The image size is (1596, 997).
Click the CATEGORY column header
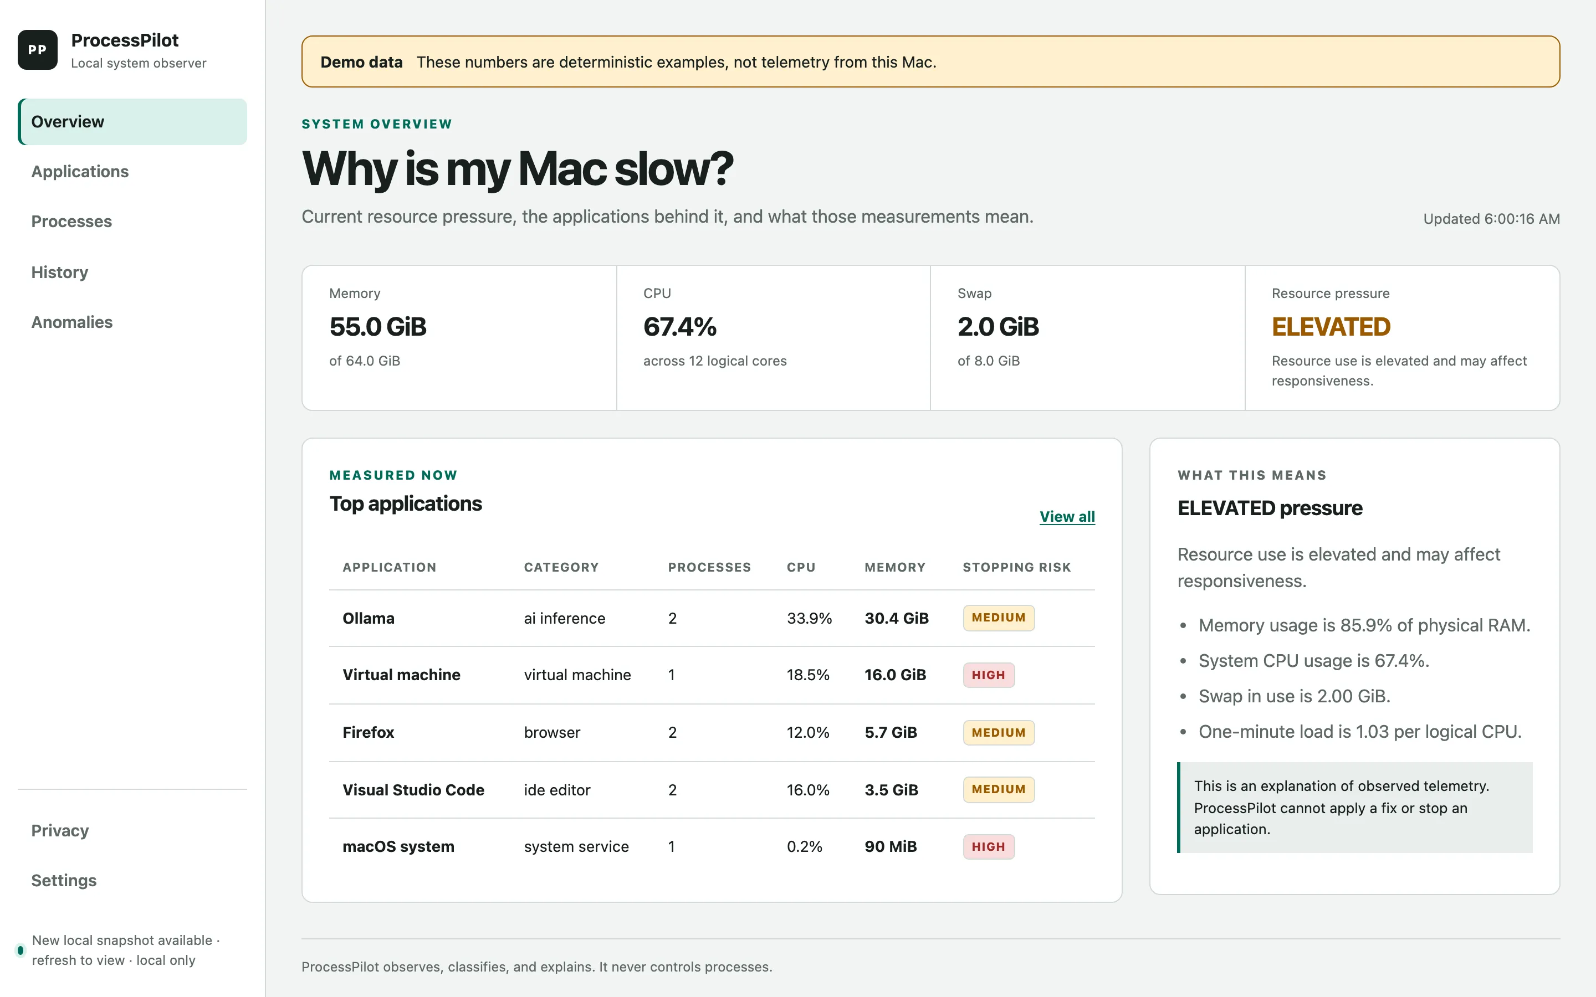[561, 568]
